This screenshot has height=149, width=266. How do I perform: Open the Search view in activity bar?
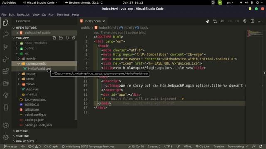(6, 34)
